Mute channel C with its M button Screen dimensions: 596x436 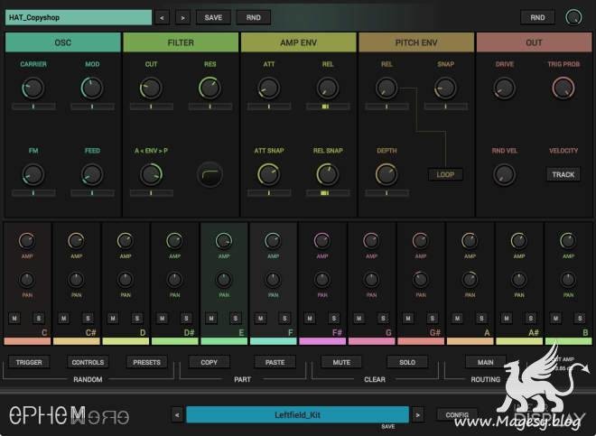tap(14, 318)
